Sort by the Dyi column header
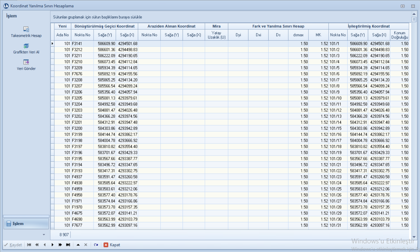The height and width of the screenshot is (252, 420). point(238,35)
